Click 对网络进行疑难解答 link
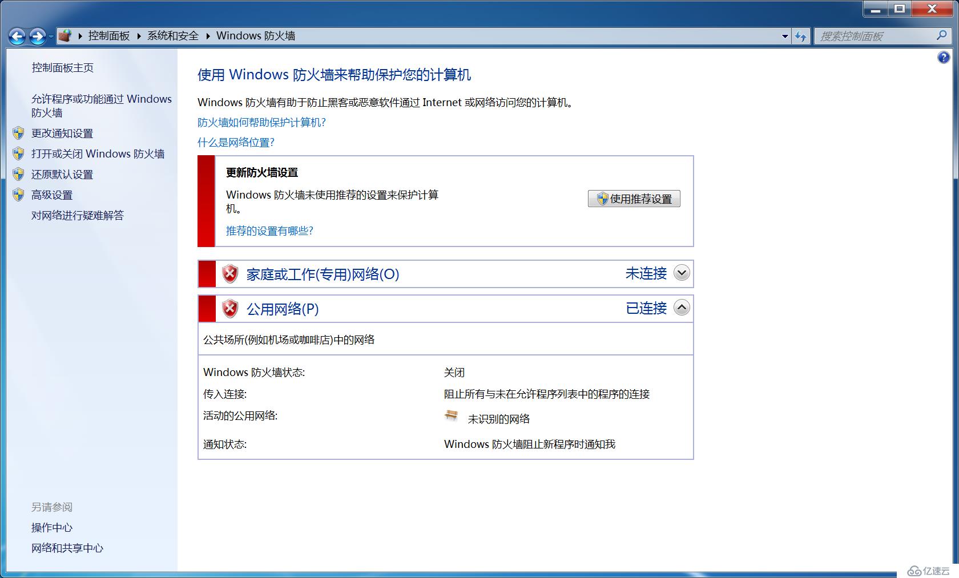This screenshot has width=959, height=578. 78,215
